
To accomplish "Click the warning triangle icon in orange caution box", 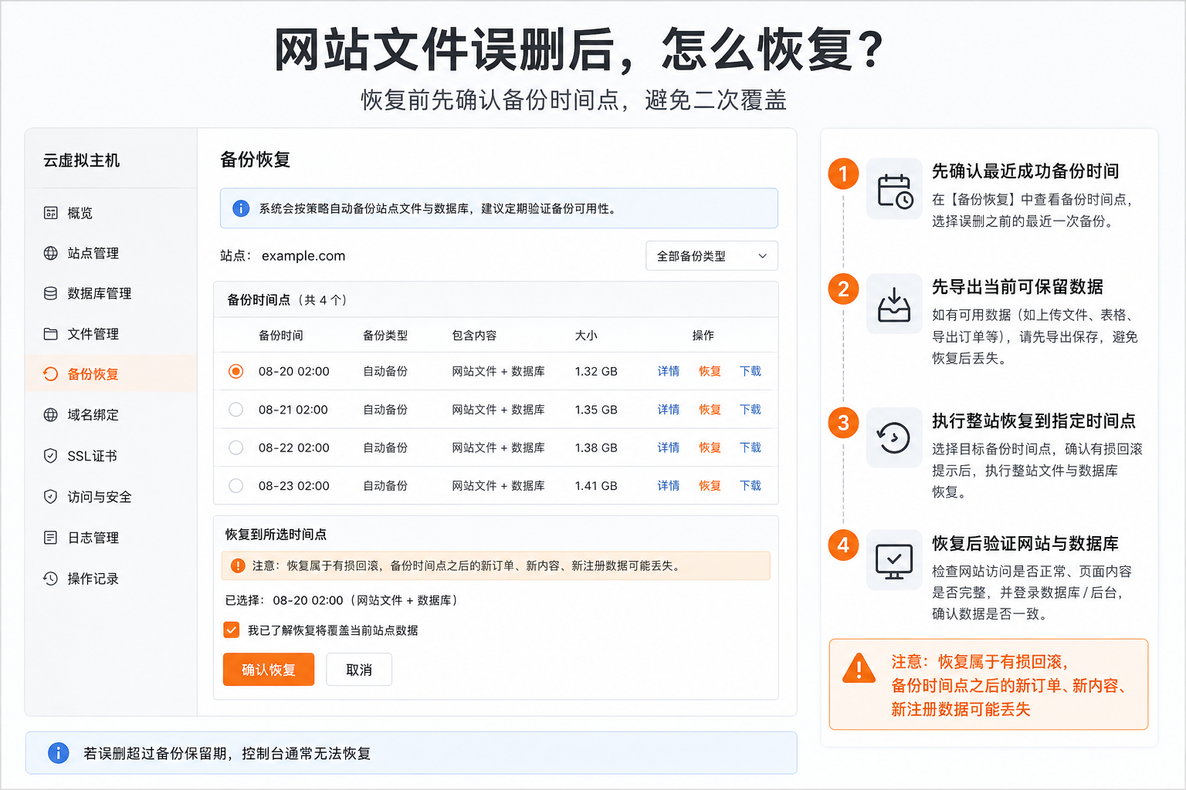I will click(859, 669).
